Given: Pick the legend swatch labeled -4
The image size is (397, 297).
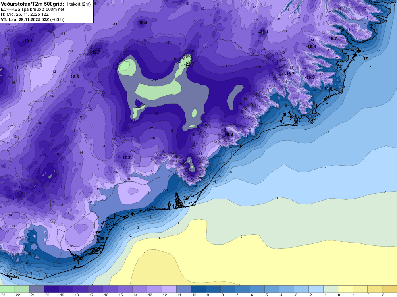Looking at the screenshot, I should [x=286, y=289].
